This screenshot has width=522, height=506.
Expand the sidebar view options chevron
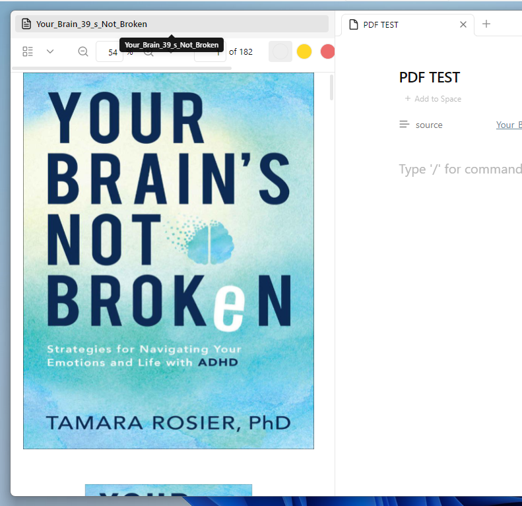coord(50,51)
